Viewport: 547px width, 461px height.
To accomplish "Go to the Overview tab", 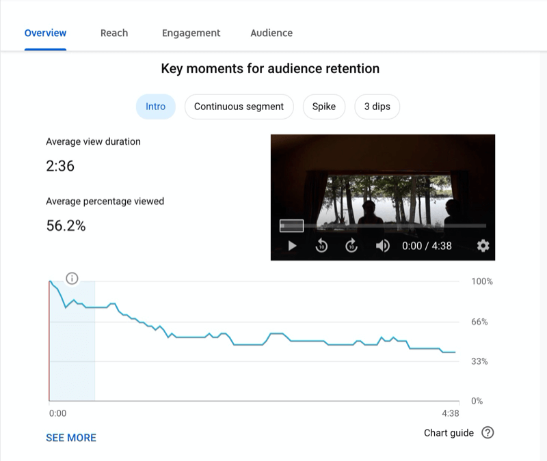I will pos(45,33).
